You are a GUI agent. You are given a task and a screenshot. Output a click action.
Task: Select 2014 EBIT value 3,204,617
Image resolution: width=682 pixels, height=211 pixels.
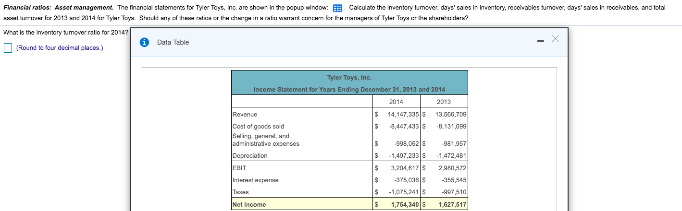[x=406, y=168]
